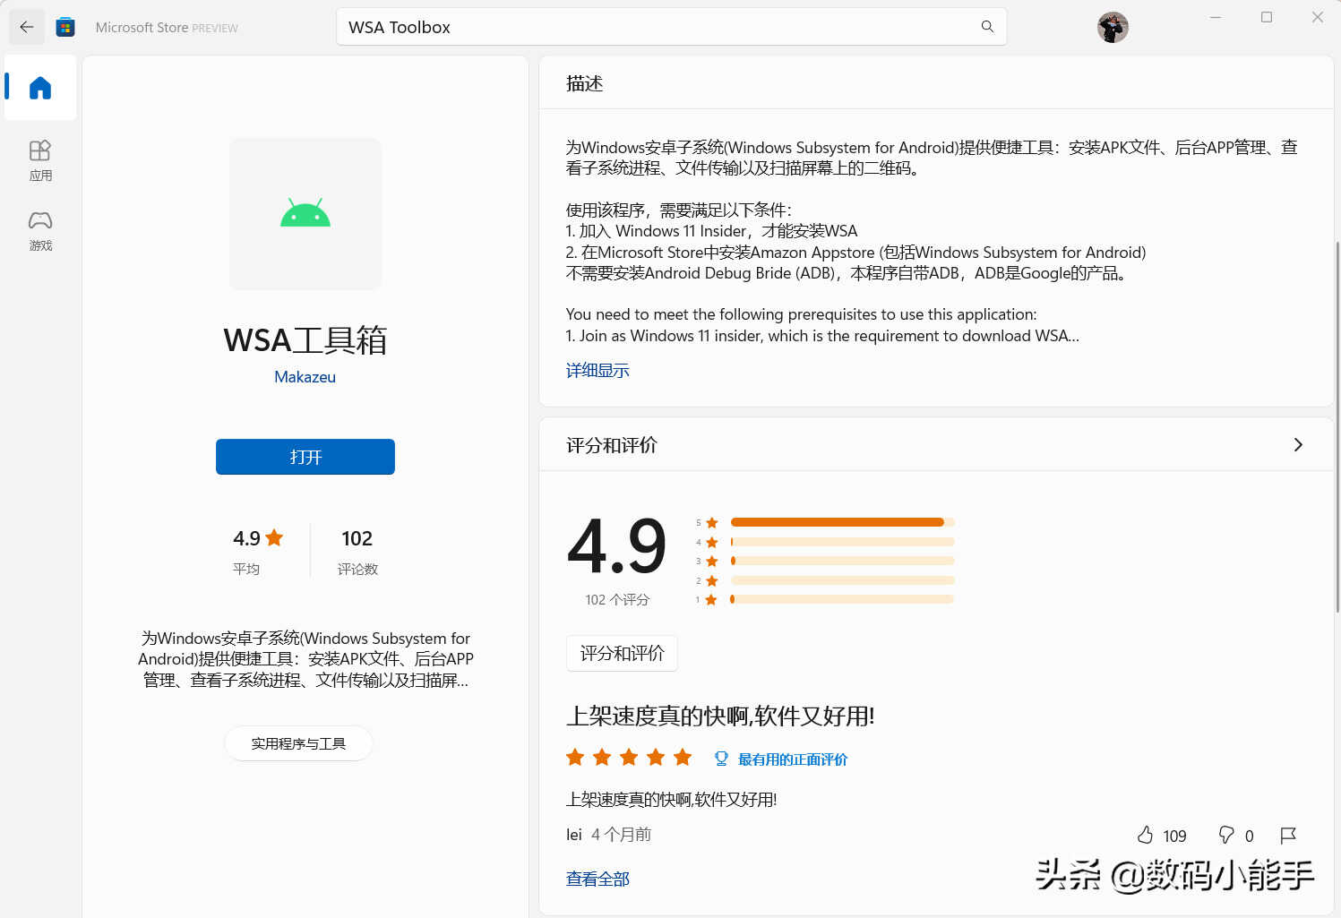
Task: Open the Makazeu publisher link
Action: pos(305,377)
